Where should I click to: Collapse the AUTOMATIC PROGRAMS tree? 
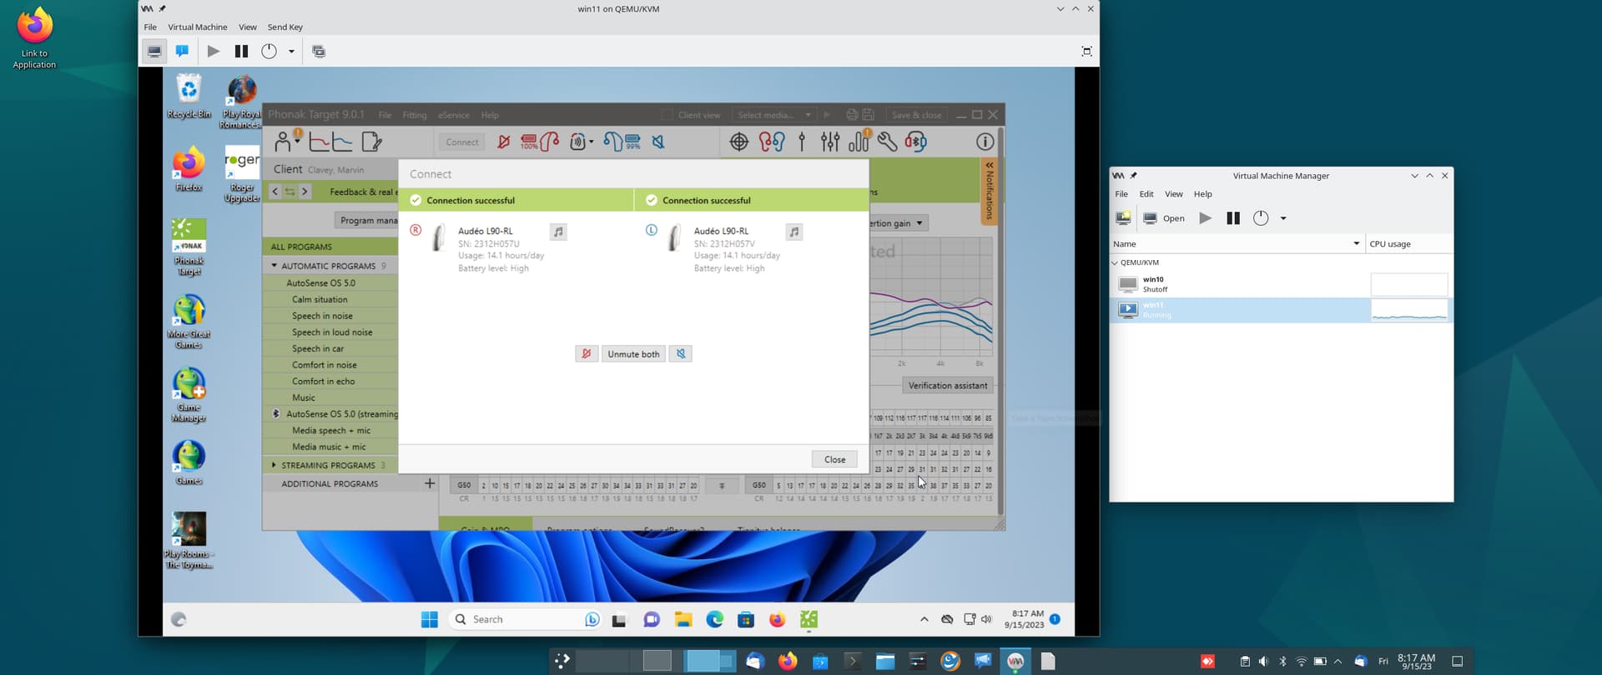274,266
